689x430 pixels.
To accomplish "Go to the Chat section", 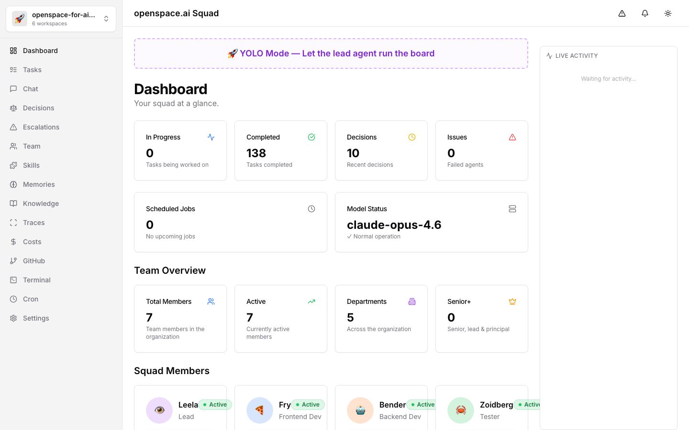I will 30,89.
